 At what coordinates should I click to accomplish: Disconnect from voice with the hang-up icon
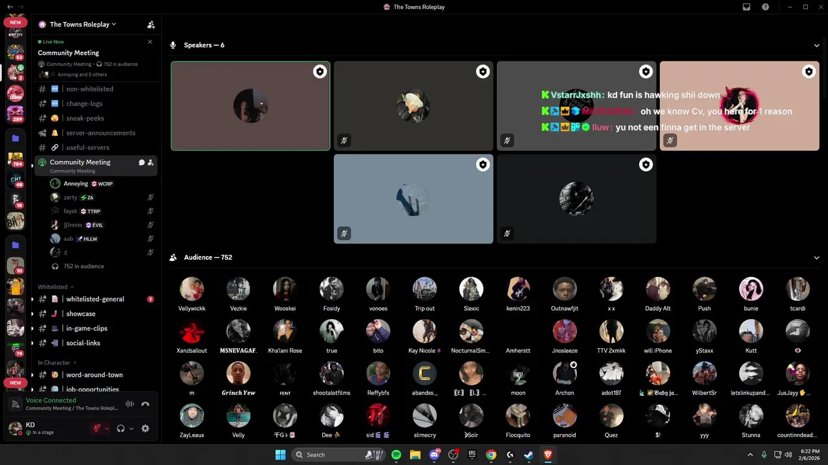pos(145,404)
